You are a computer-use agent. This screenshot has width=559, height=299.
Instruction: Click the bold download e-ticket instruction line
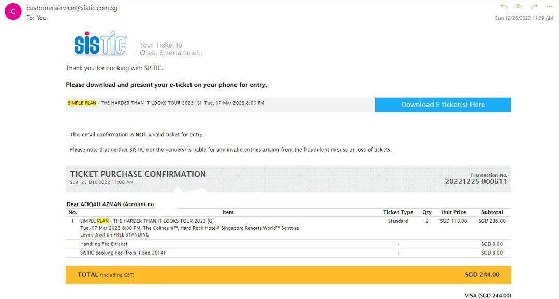(x=166, y=85)
